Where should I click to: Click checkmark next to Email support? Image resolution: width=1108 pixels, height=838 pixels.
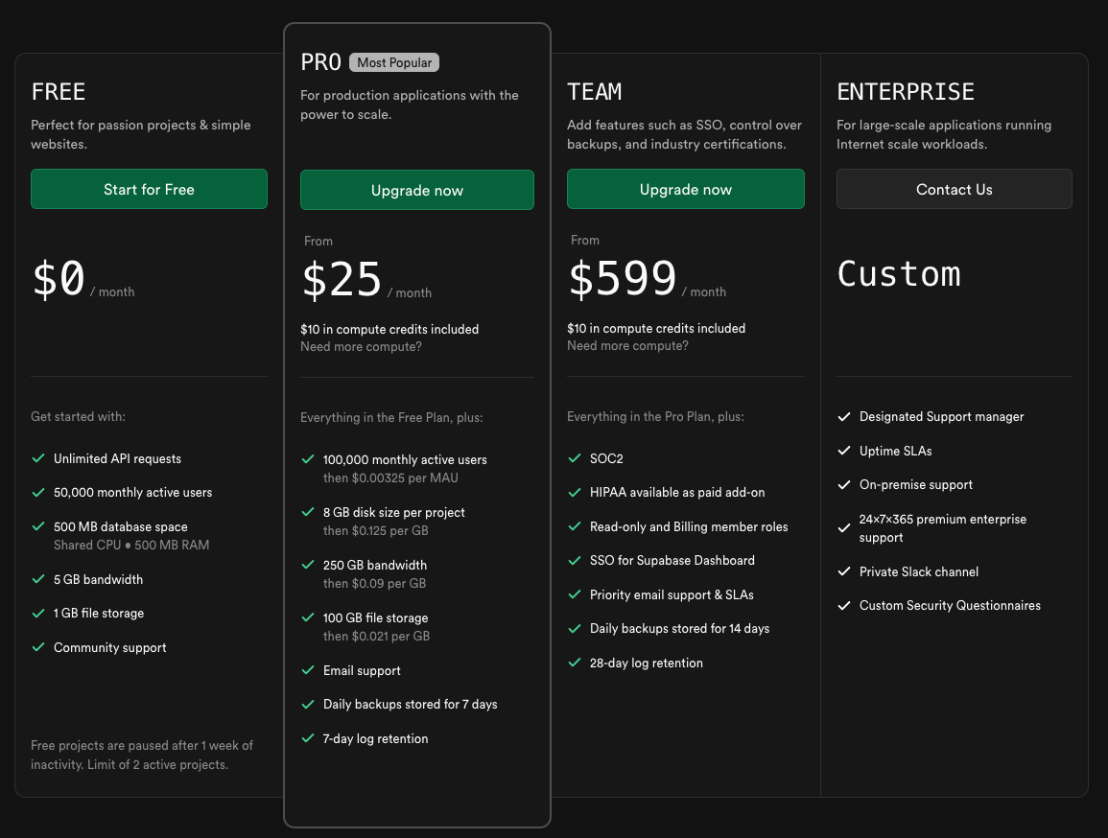308,670
